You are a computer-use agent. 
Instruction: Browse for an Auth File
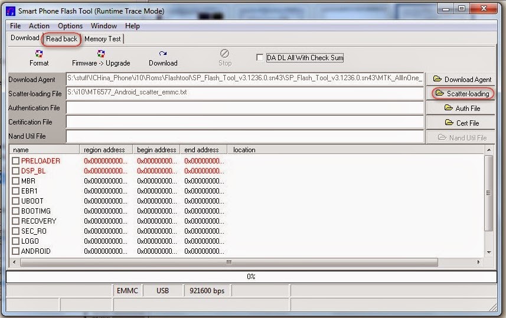(461, 108)
